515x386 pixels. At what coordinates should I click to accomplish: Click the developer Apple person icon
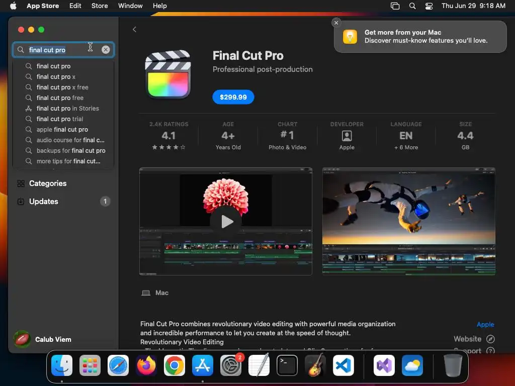[x=347, y=136]
